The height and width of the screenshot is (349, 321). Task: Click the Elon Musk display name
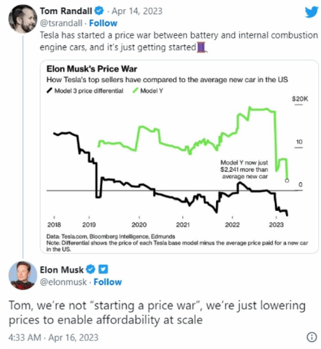point(62,270)
